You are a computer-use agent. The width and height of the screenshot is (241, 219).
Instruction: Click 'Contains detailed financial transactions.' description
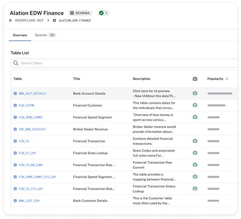pyautogui.click(x=153, y=141)
